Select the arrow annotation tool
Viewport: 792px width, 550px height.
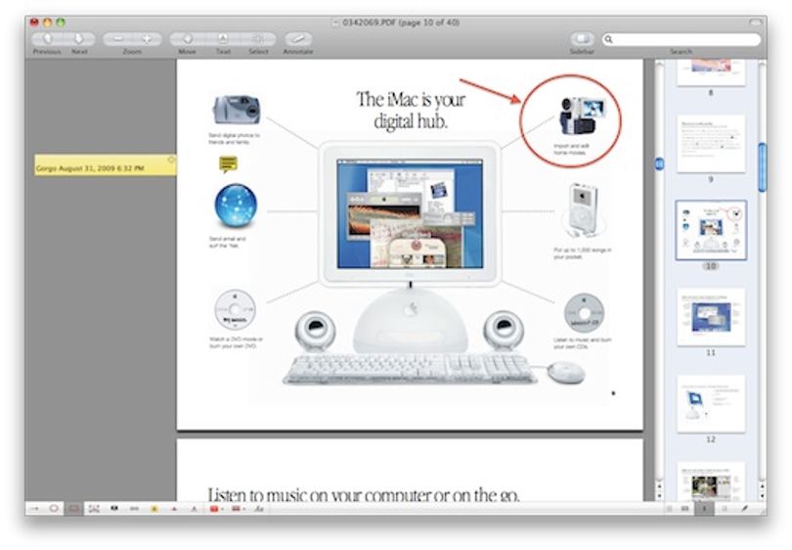coord(34,509)
